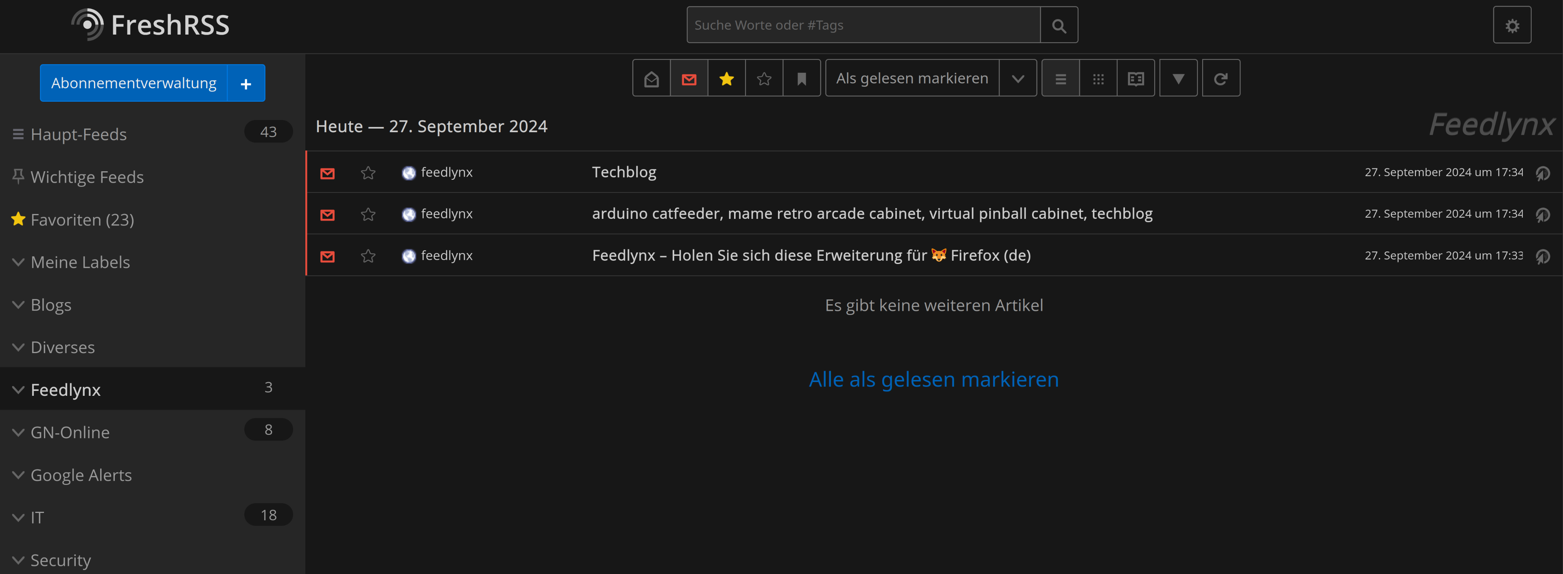Click the bookmark saved-queries icon
Image resolution: width=1563 pixels, height=574 pixels.
[802, 78]
